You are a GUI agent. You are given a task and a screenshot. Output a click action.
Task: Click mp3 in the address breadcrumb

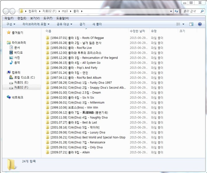click(65, 11)
